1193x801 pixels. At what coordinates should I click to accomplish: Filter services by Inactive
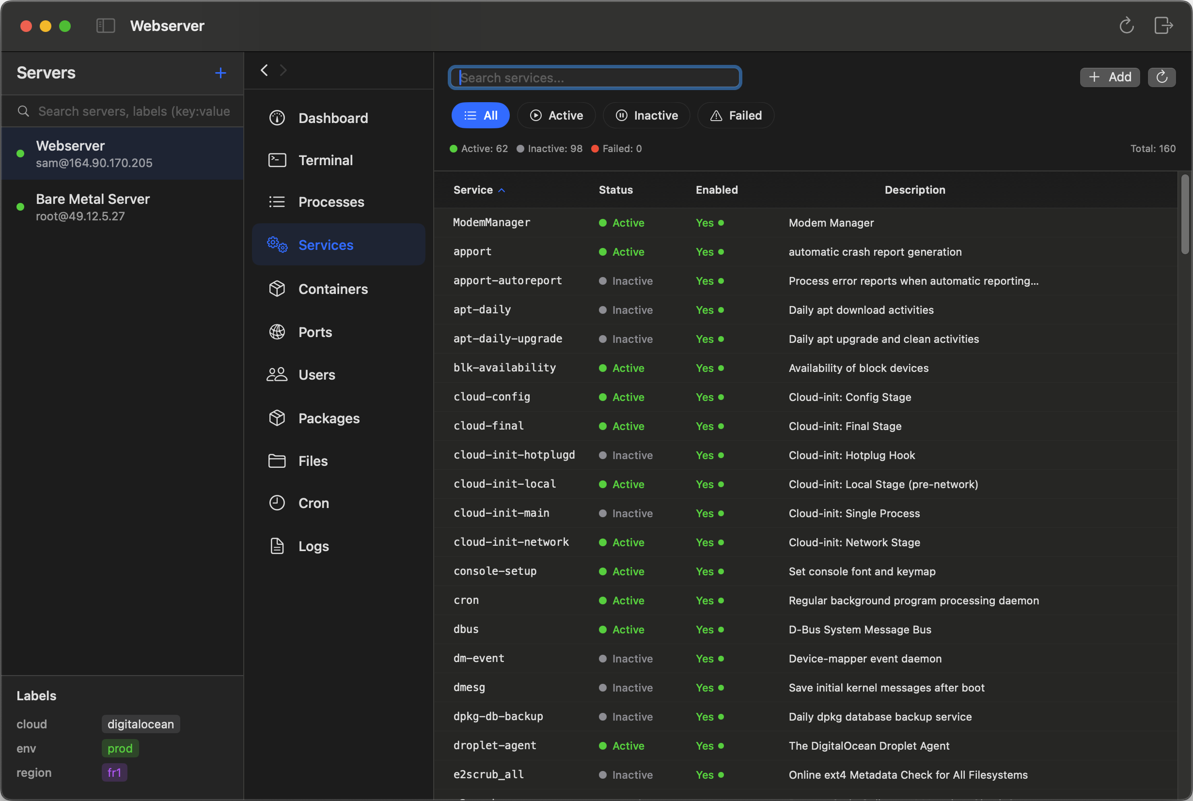(x=646, y=115)
